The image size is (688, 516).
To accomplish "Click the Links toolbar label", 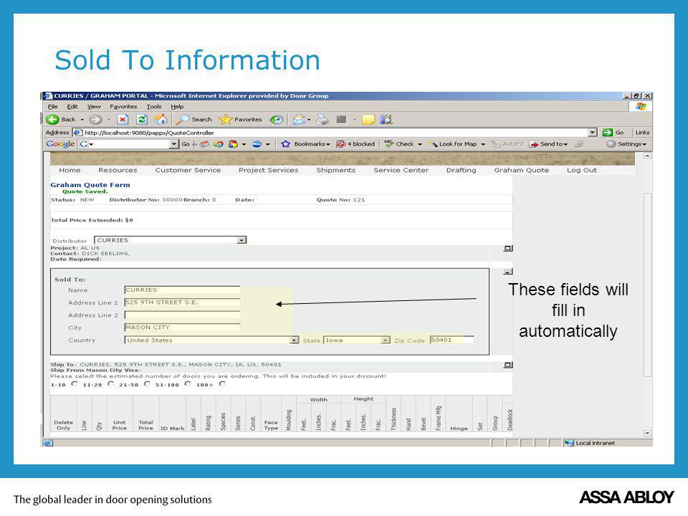I will point(642,132).
